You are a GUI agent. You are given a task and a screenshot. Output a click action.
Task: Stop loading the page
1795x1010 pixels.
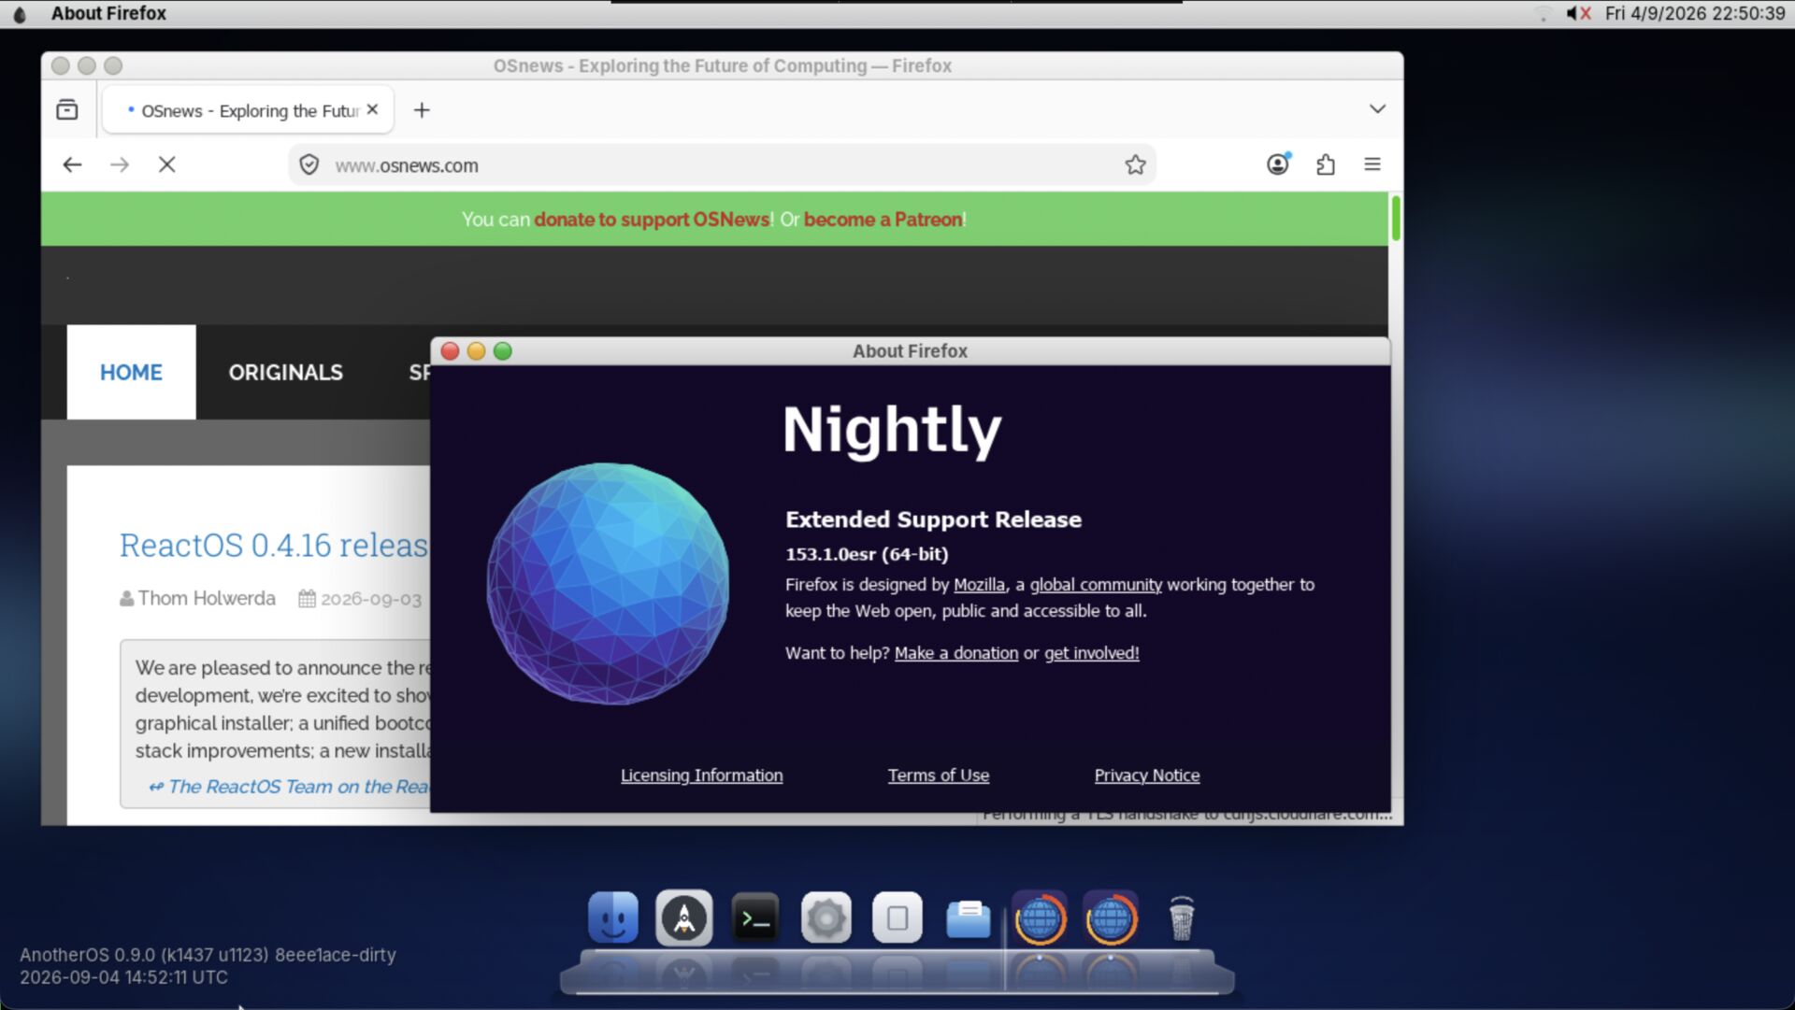pos(167,165)
